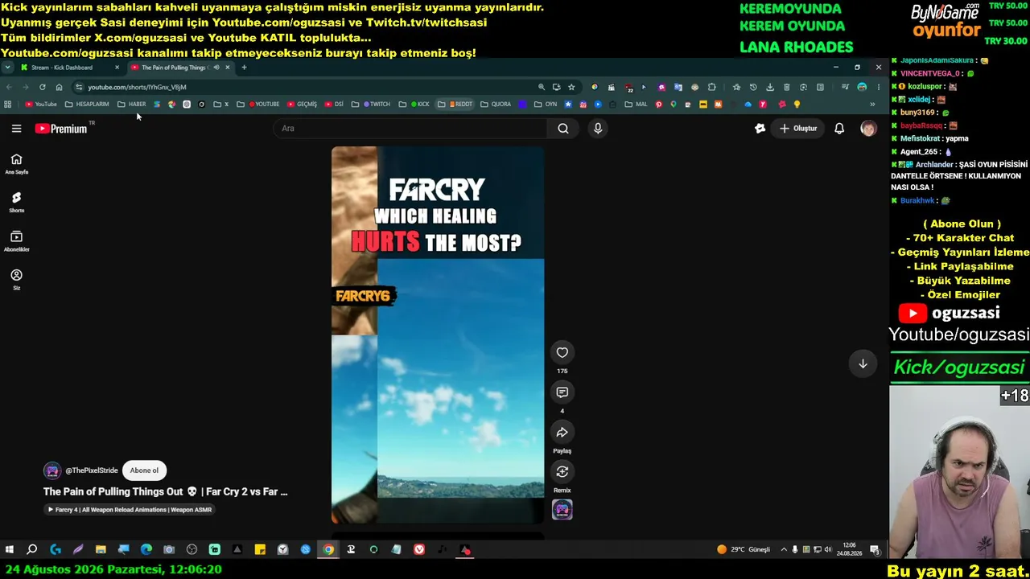
Task: Click the sparkle icon beside Oluştur
Action: 760,129
